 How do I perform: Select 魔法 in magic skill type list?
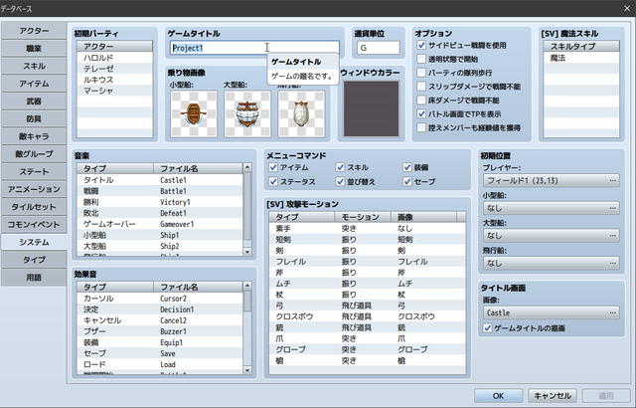[x=581, y=58]
